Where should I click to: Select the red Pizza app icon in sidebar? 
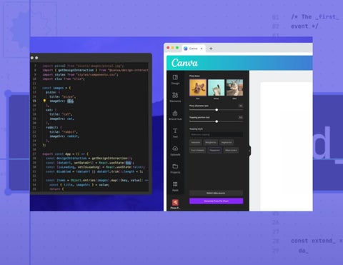point(175,204)
